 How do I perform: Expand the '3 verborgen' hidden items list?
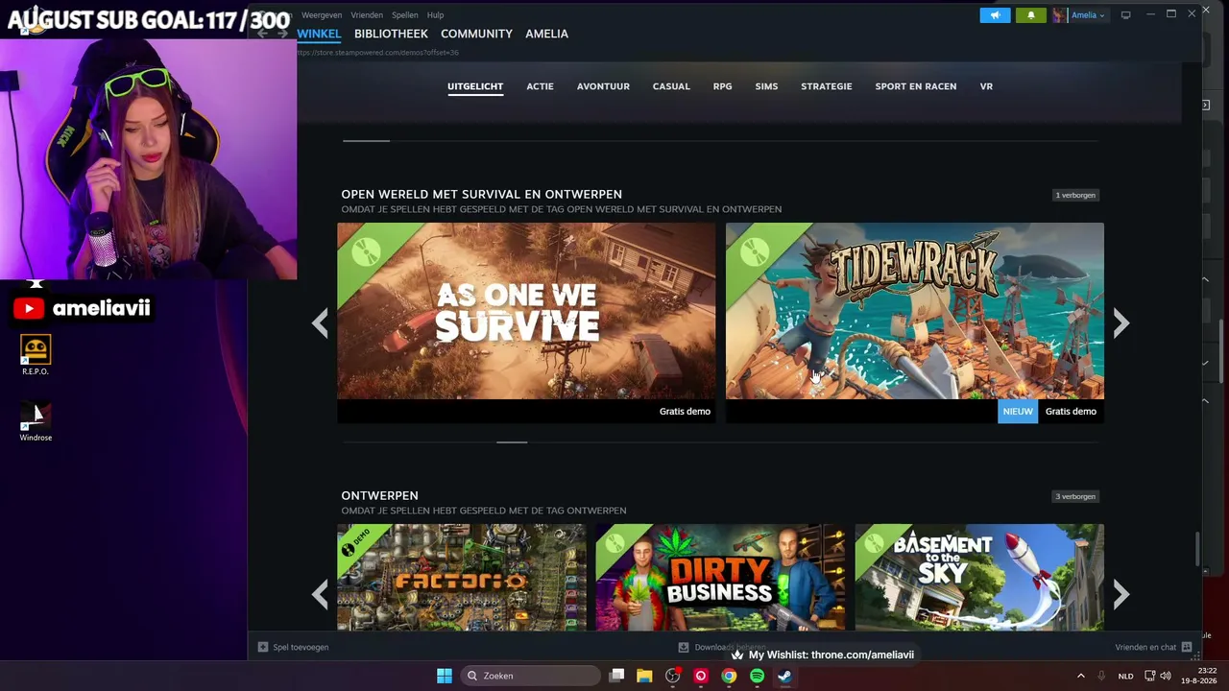[1075, 496]
